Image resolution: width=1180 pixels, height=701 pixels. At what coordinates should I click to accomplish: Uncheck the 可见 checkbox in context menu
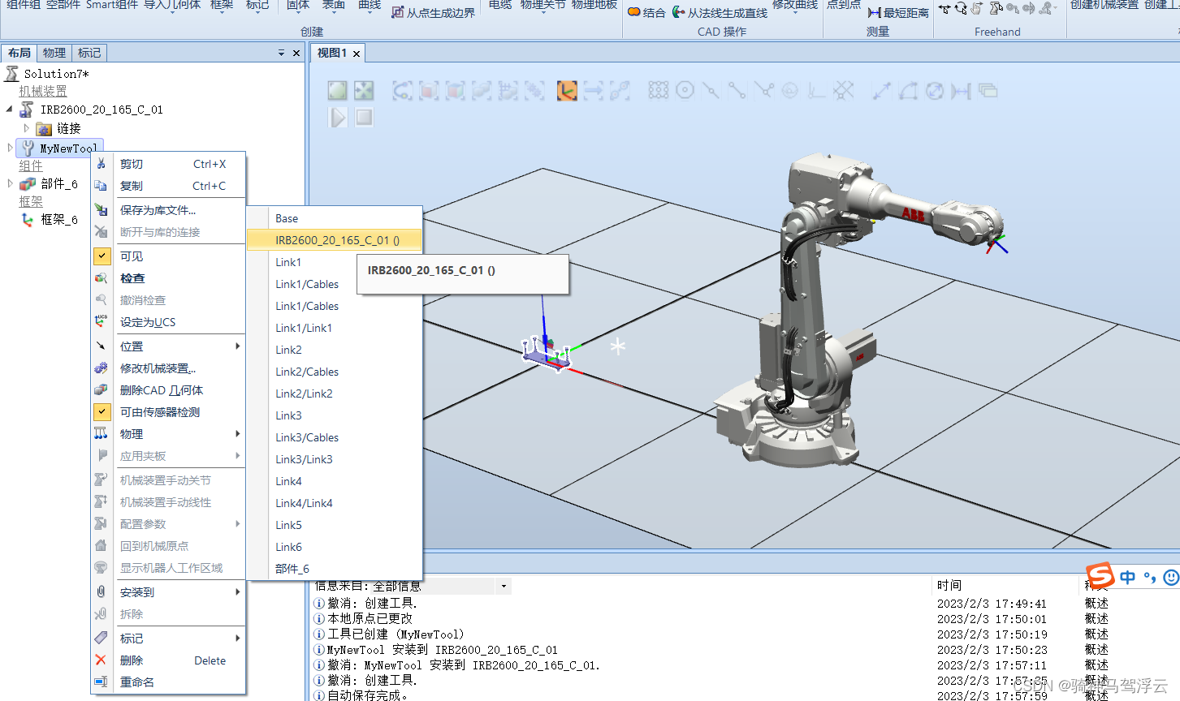(102, 256)
